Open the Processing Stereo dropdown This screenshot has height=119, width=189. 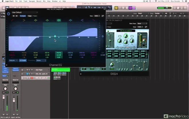pyautogui.click(x=41, y=61)
